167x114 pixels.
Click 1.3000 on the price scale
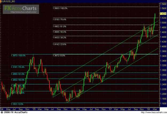pyautogui.click(x=163, y=70)
